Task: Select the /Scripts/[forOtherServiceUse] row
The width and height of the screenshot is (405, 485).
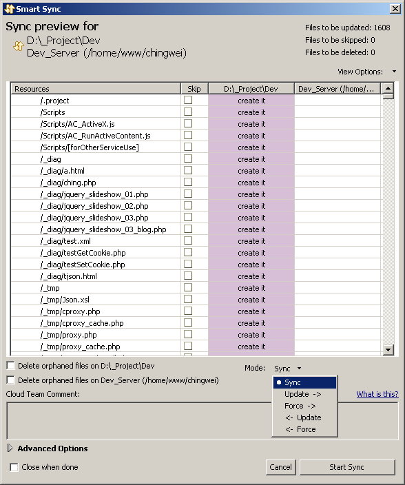Action: (196, 147)
